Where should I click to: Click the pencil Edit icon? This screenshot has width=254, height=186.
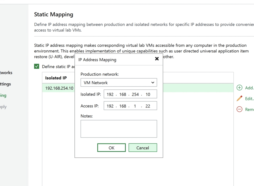[239, 98]
